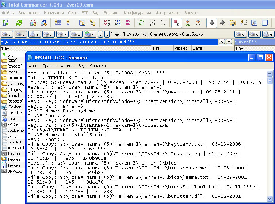Select the [bios] folder
This screenshot has width=275, height=204.
(9, 60)
